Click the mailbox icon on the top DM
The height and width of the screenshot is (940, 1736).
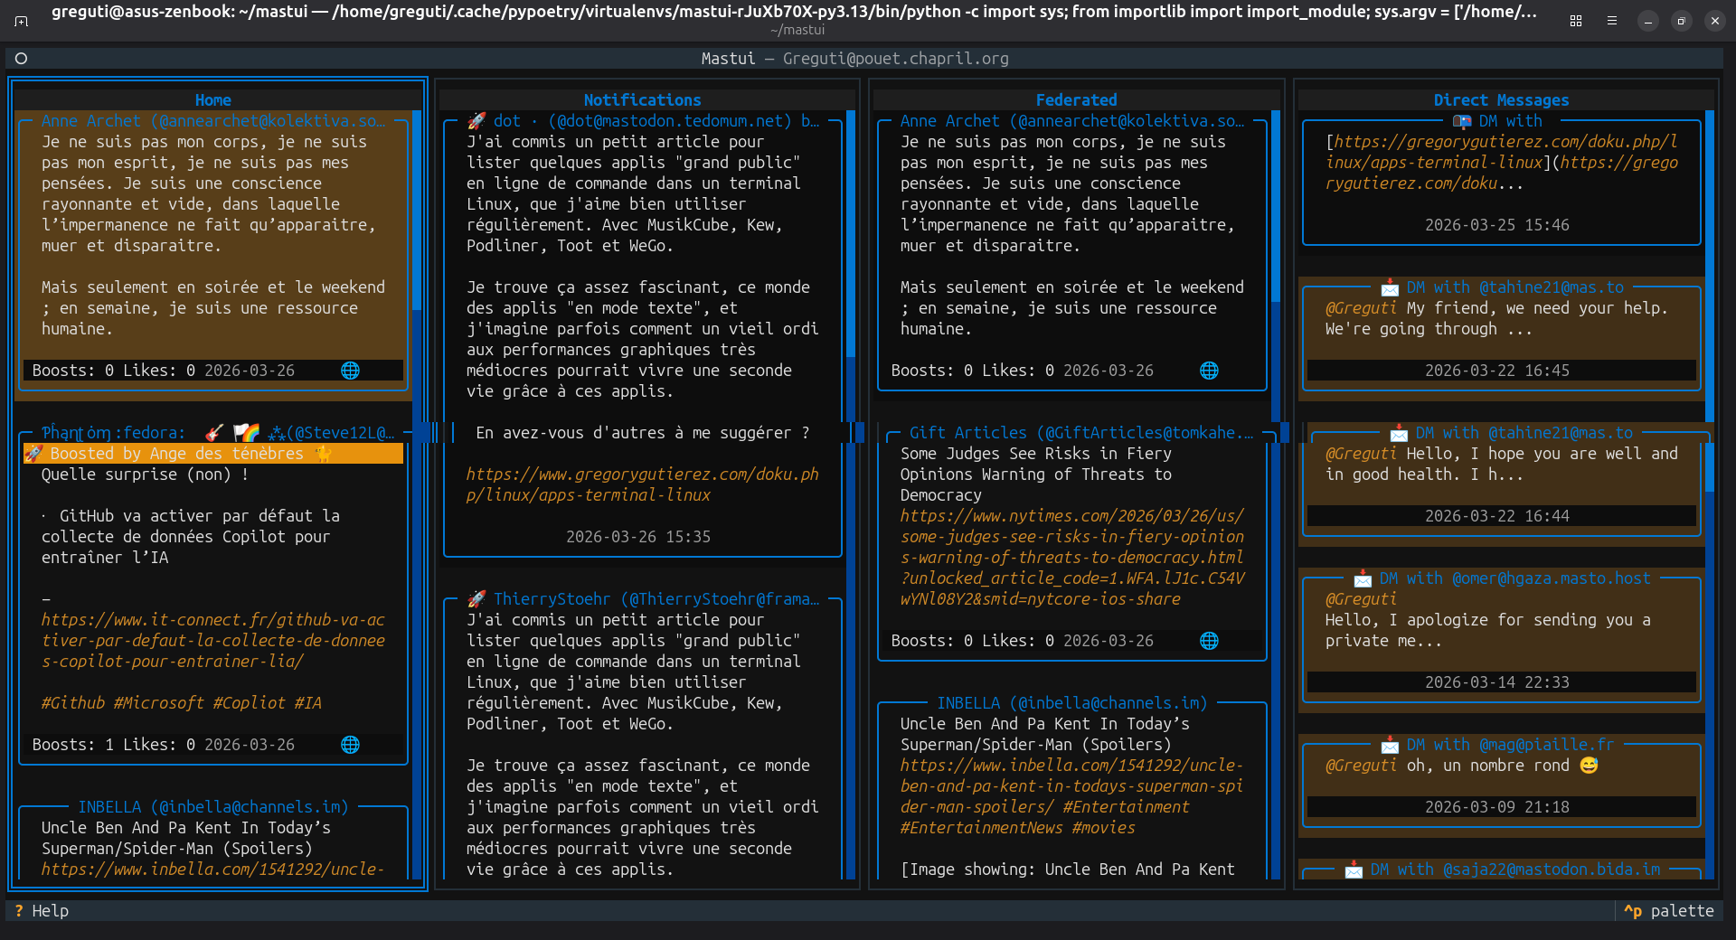coord(1461,121)
